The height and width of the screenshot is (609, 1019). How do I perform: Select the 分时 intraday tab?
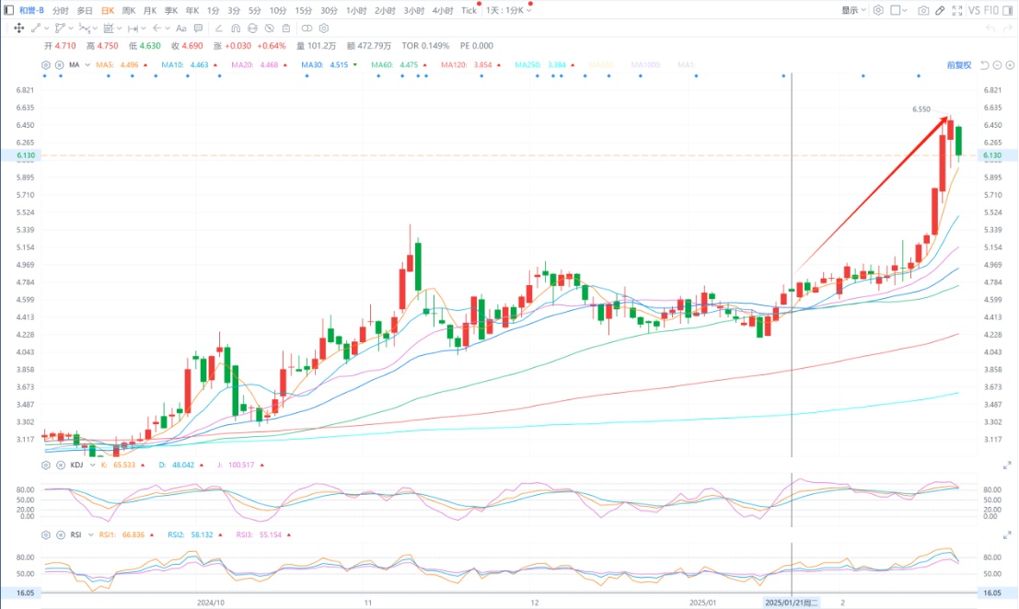click(60, 10)
